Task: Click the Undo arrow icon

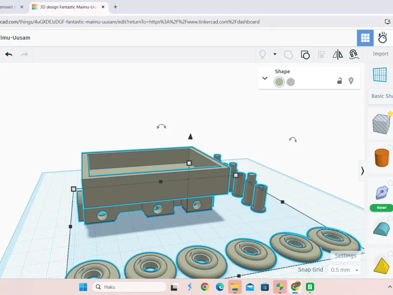Action: point(9,54)
